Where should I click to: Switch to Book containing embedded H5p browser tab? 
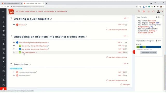pos(12,3)
